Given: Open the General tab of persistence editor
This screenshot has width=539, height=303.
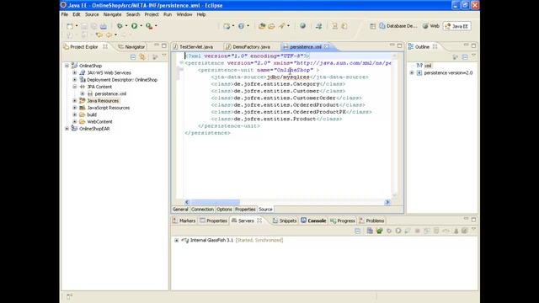Looking at the screenshot, I should [x=180, y=210].
